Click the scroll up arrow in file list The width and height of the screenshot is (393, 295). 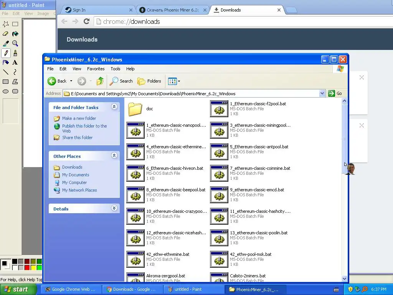tap(344, 101)
